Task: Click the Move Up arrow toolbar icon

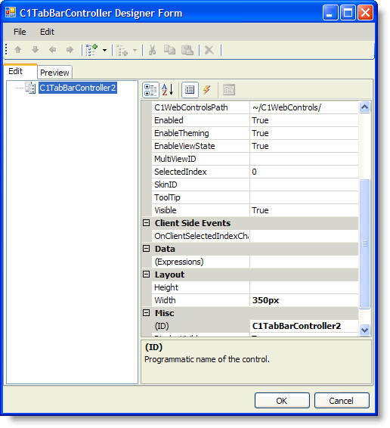Action: pos(18,50)
